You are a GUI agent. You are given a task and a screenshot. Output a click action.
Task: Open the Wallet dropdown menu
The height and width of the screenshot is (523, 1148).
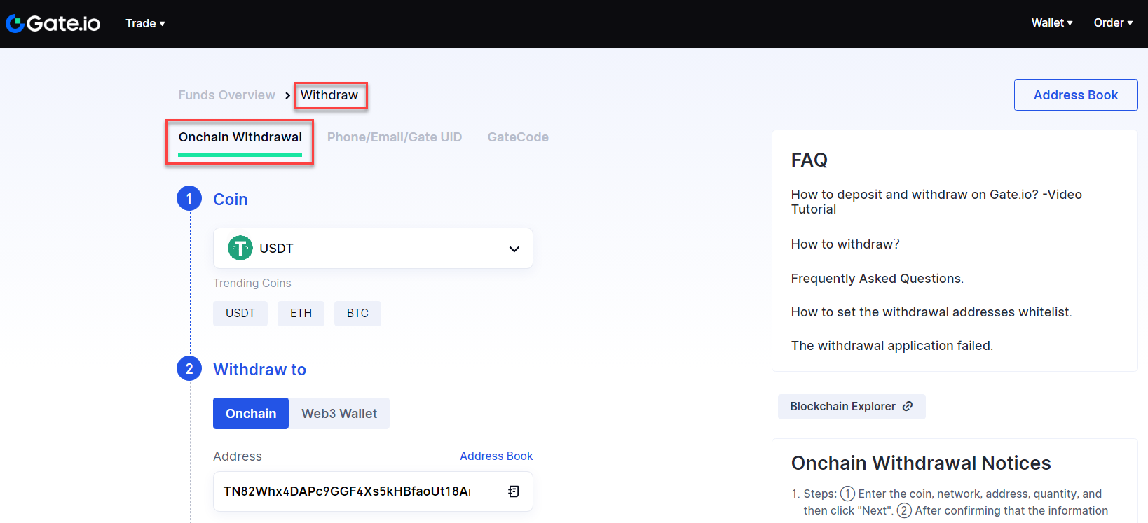[1052, 23]
